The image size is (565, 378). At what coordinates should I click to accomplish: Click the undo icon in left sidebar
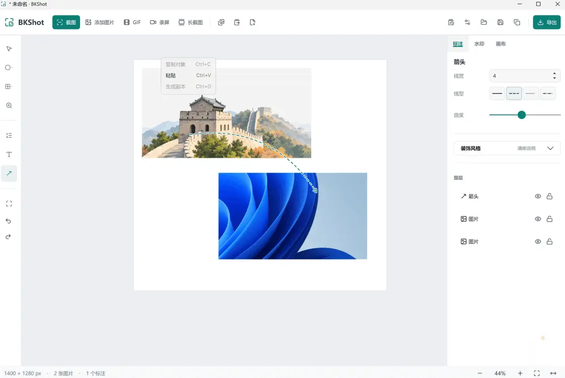(x=8, y=221)
